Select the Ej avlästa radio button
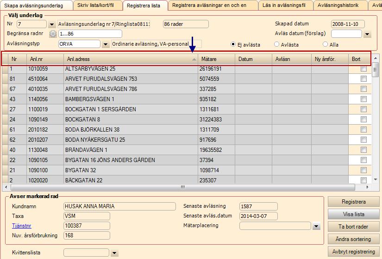 tap(233, 44)
